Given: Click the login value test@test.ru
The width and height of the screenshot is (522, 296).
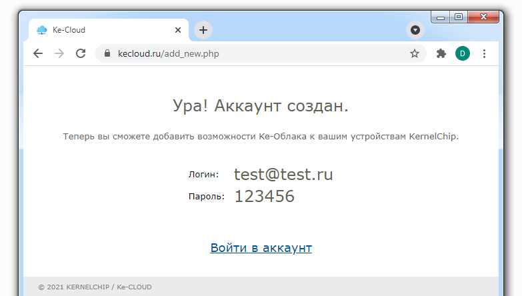Looking at the screenshot, I should coord(283,175).
